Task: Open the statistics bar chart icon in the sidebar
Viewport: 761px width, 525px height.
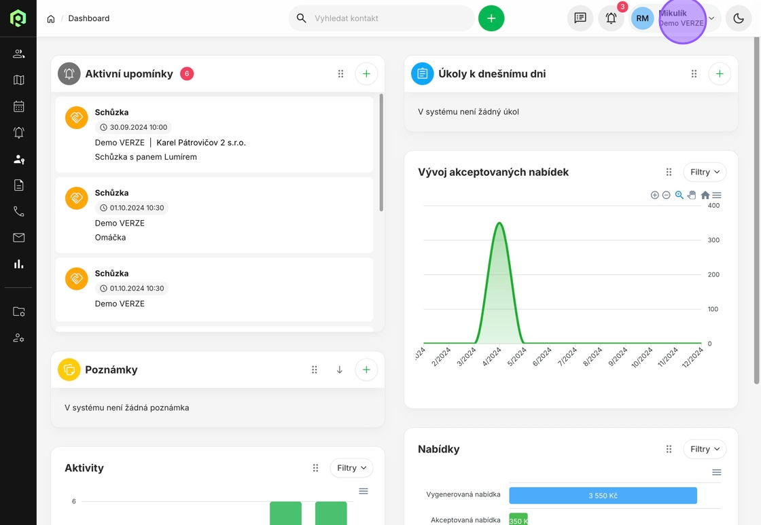Action: pyautogui.click(x=18, y=264)
